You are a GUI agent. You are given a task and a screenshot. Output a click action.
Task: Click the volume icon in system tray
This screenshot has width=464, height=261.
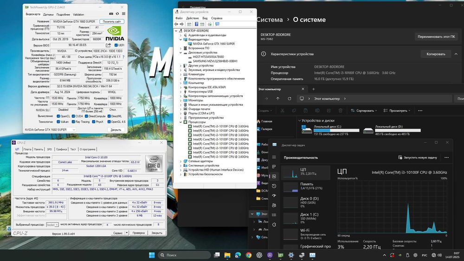pos(440,255)
